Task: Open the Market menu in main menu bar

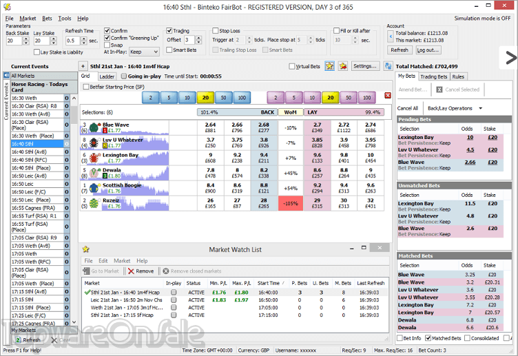Action: point(28,19)
